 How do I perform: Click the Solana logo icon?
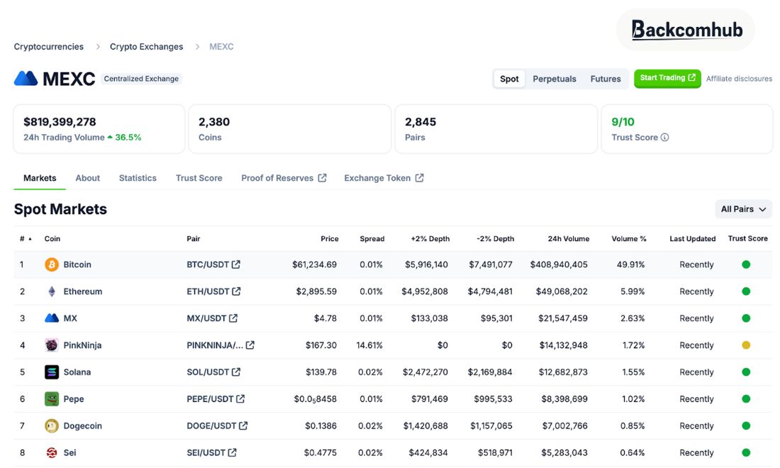pos(52,372)
